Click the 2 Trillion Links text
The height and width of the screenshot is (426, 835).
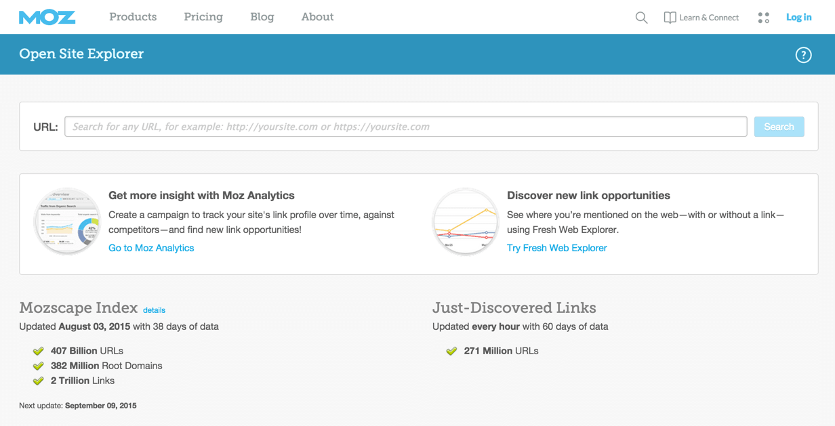pos(83,381)
